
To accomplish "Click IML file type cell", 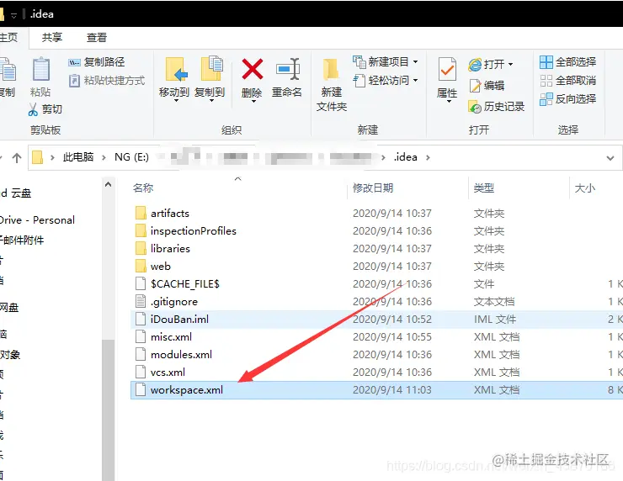I will [495, 319].
